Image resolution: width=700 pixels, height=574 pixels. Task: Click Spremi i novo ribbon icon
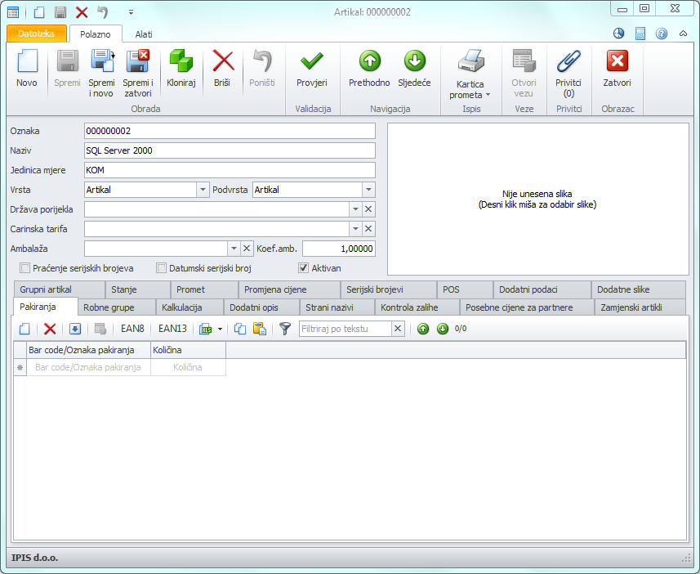pos(102,61)
